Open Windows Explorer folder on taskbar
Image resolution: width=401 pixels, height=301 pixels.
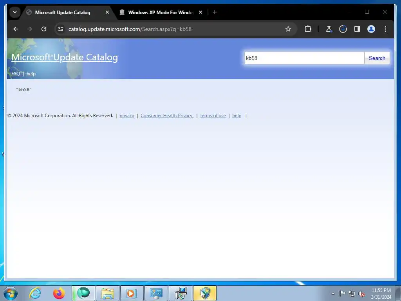[108, 293]
